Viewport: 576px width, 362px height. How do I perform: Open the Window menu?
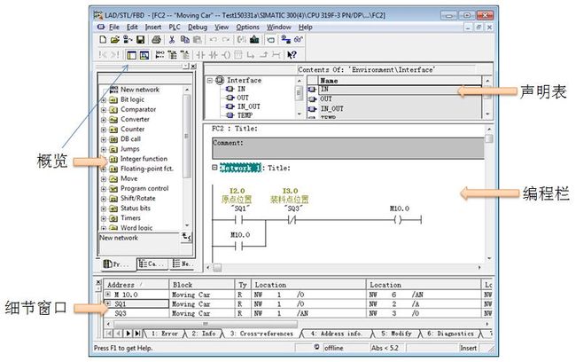click(x=279, y=28)
